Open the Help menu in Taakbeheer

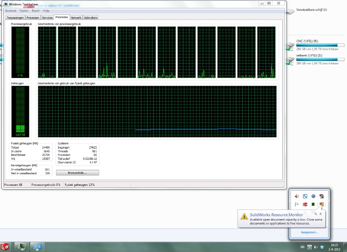point(46,10)
